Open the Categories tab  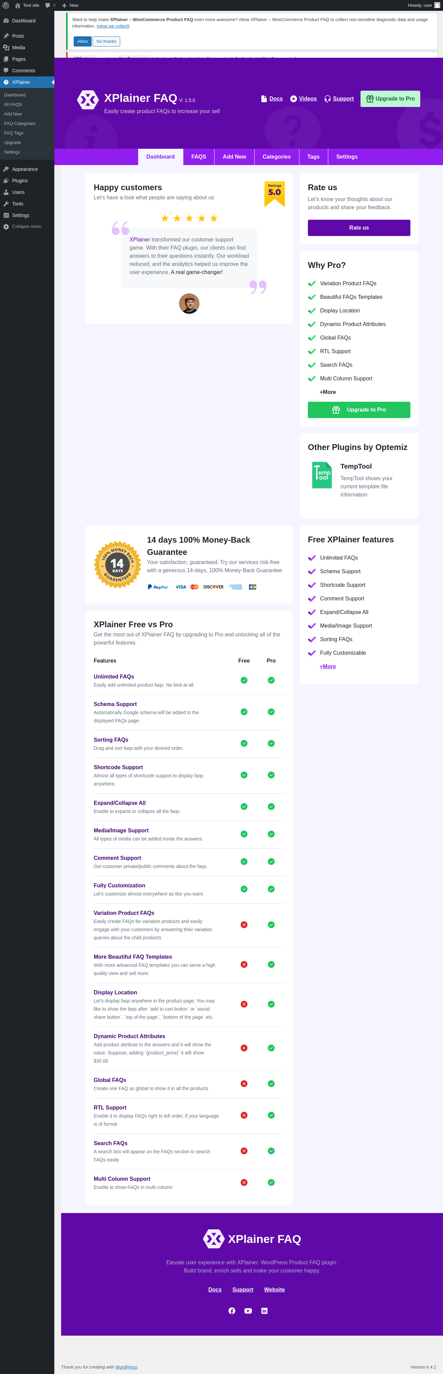[277, 157]
